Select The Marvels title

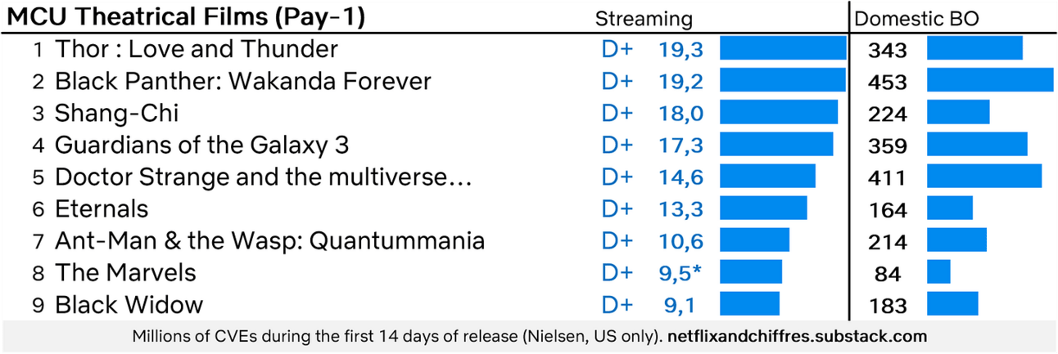125,273
